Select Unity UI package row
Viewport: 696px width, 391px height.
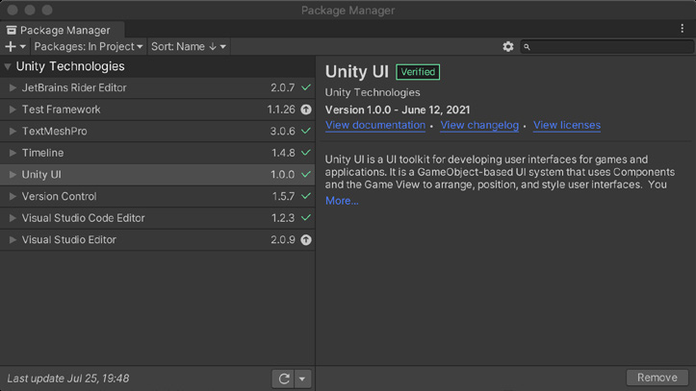[157, 175]
